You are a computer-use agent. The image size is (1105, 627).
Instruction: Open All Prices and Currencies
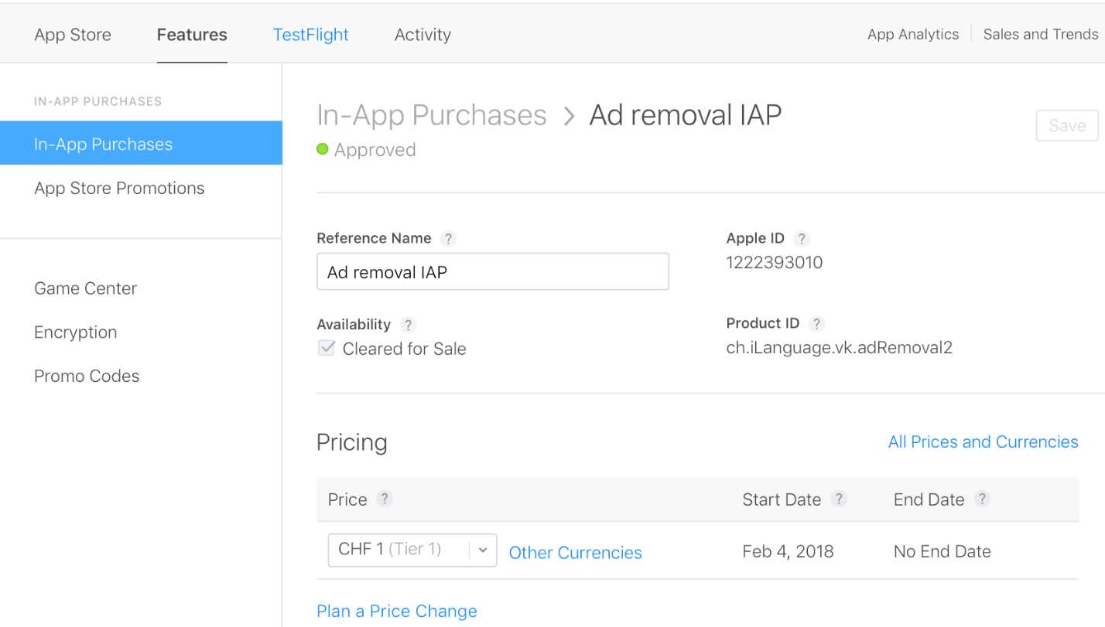click(983, 441)
